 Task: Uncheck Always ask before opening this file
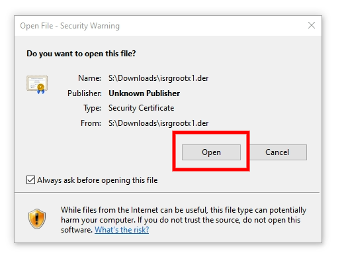30,180
